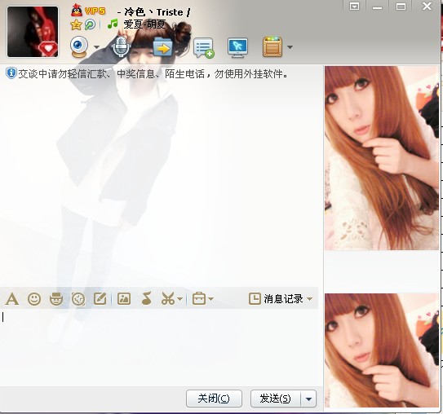Start a video call with webcam icon
Viewport: 443px width, 414px height.
click(79, 46)
